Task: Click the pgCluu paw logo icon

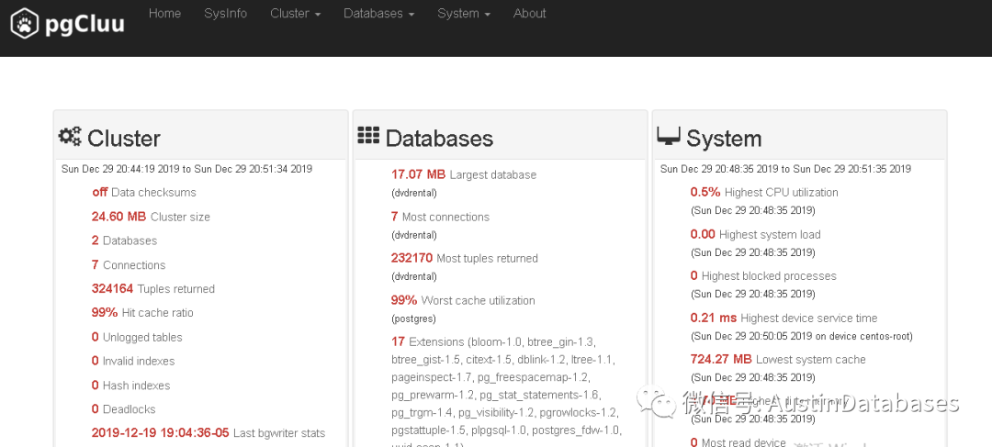Action: pyautogui.click(x=26, y=24)
